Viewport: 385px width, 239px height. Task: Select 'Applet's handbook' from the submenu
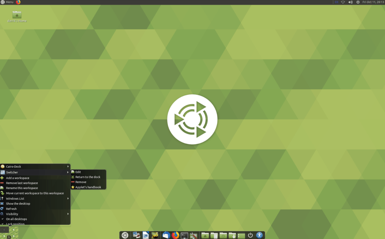(89, 187)
